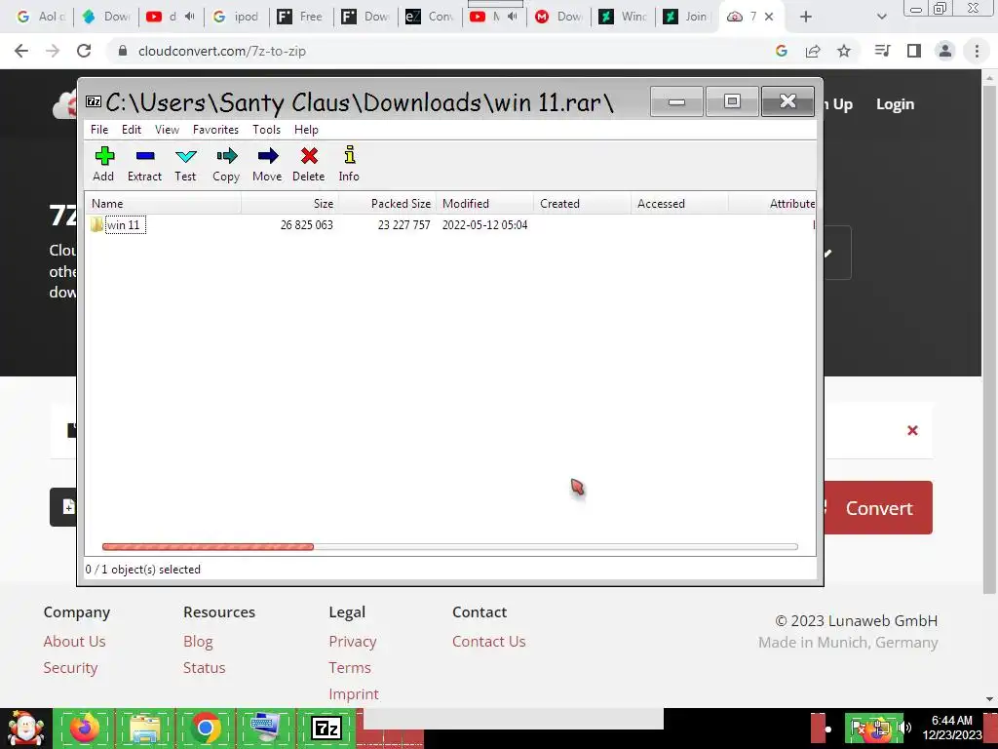Open a new browser tab
The image size is (998, 749).
pyautogui.click(x=806, y=17)
